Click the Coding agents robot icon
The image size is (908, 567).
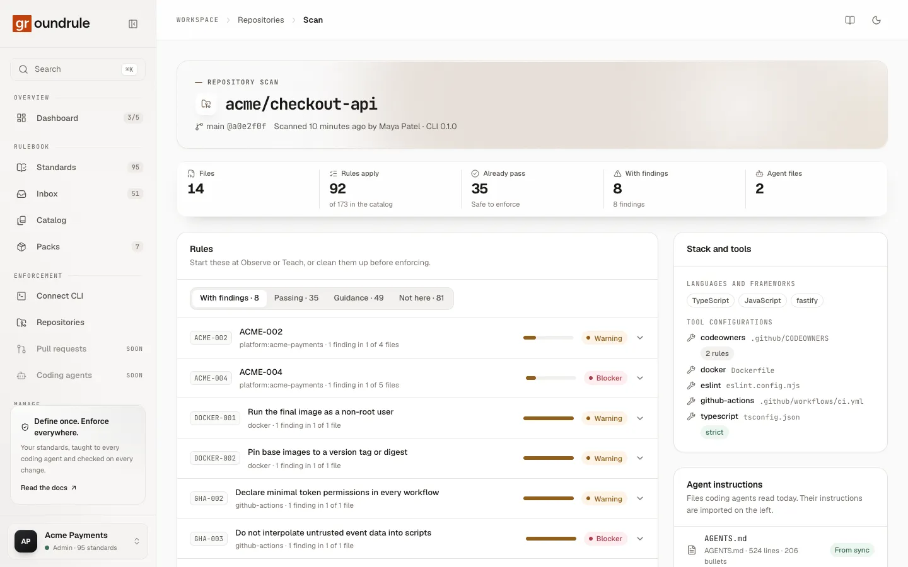[21, 375]
